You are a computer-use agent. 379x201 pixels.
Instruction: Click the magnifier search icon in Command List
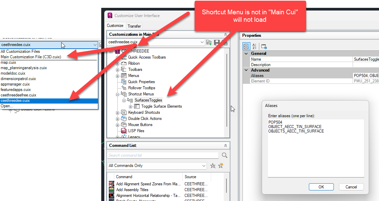[224, 155]
